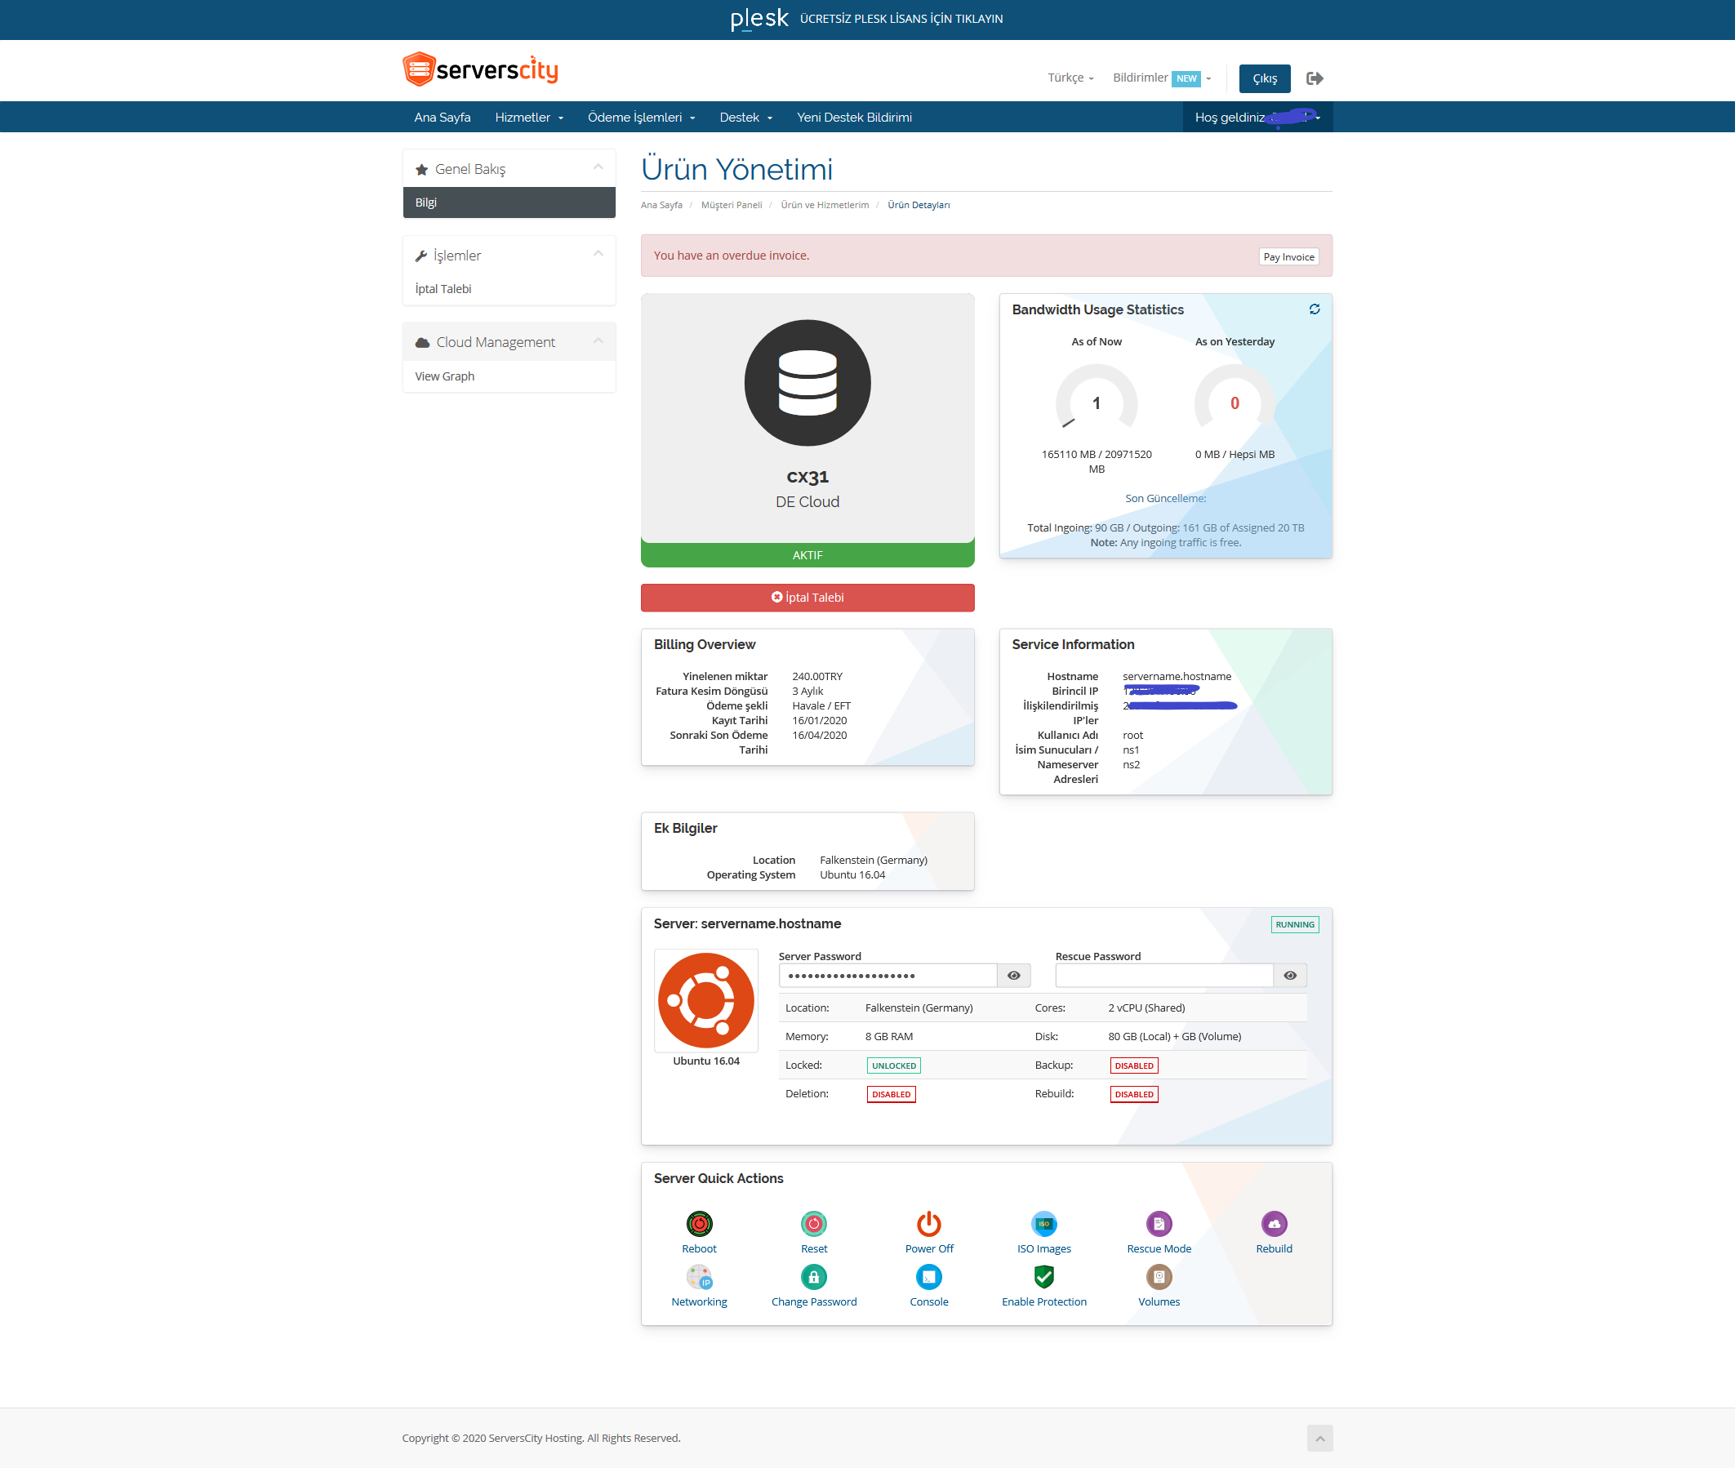
Task: Click the NEW notifications badge
Action: pyautogui.click(x=1186, y=78)
